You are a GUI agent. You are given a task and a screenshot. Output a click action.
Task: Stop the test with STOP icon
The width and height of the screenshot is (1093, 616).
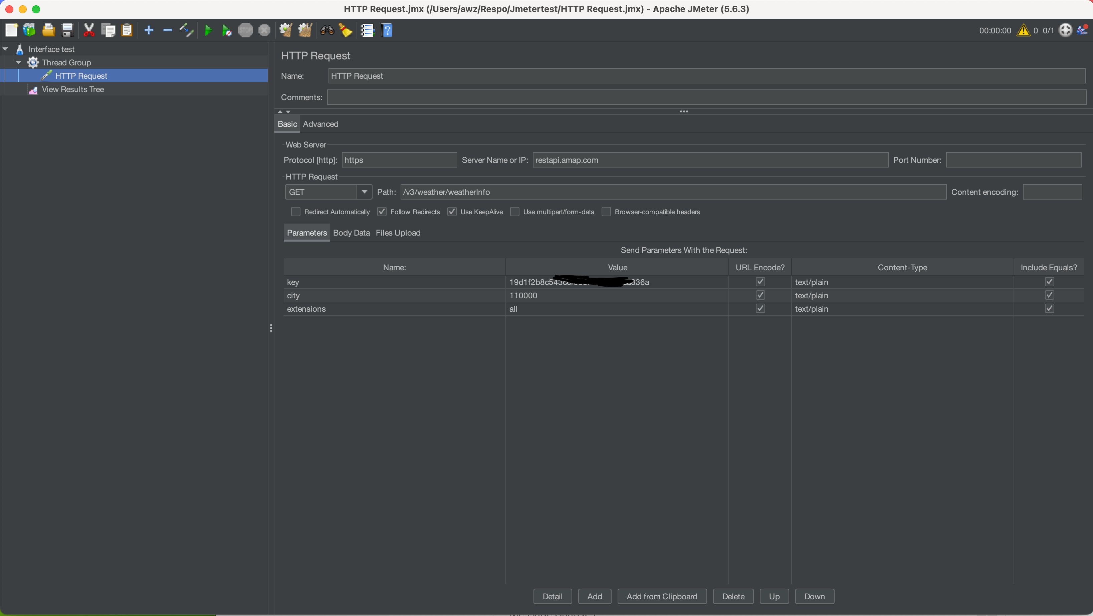pyautogui.click(x=245, y=30)
